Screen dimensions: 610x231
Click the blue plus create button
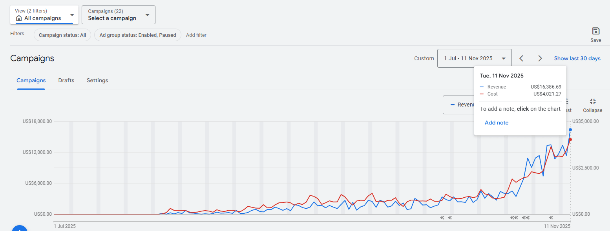[x=19, y=228]
